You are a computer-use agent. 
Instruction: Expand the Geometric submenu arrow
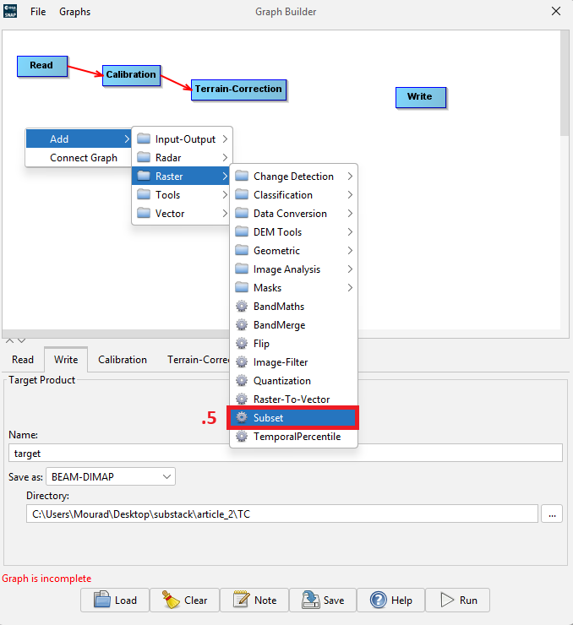pyautogui.click(x=350, y=251)
